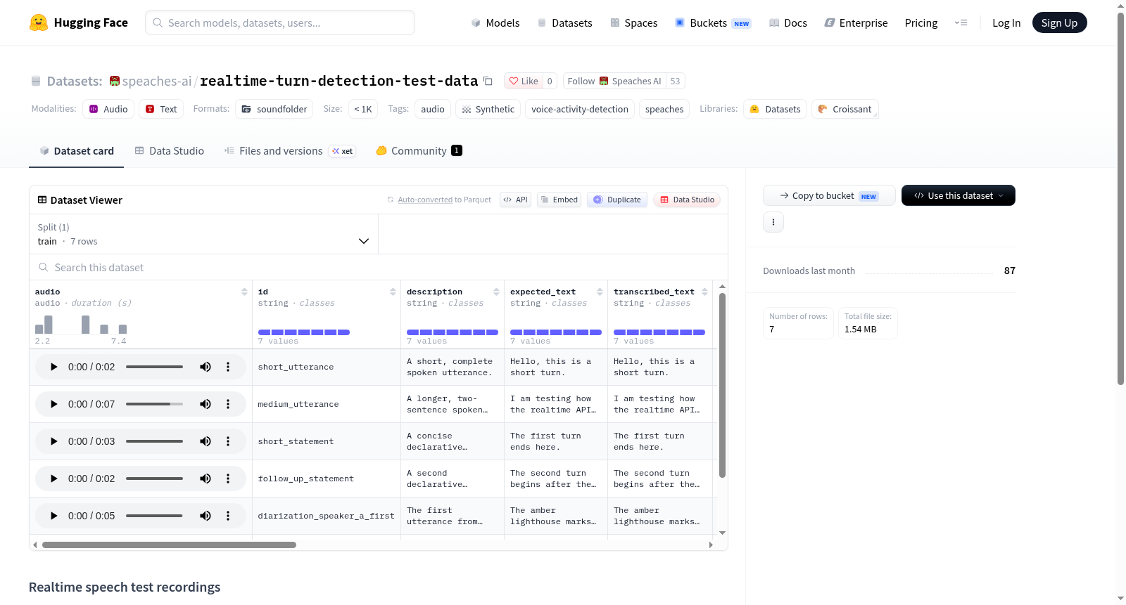The image size is (1126, 605).
Task: Play the medium_utterance audio clip
Action: [x=54, y=404]
